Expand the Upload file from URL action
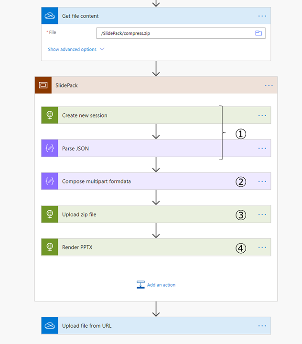The image size is (302, 344). [x=156, y=325]
